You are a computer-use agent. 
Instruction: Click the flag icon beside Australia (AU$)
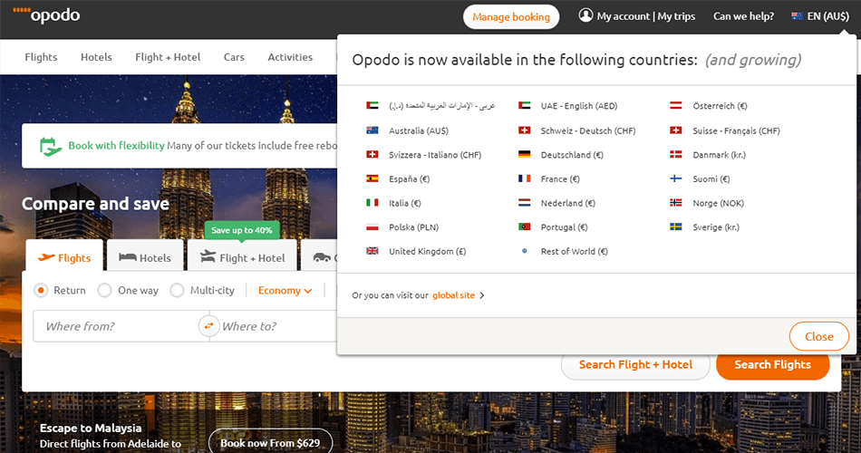tap(372, 130)
